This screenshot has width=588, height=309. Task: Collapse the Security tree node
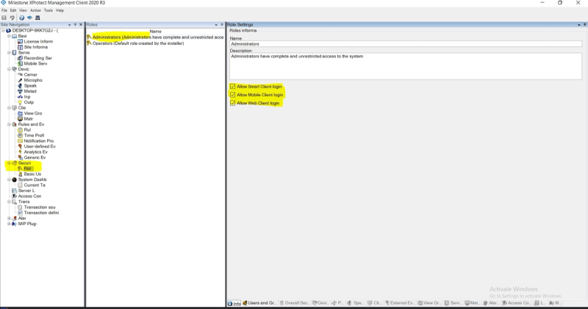point(9,163)
